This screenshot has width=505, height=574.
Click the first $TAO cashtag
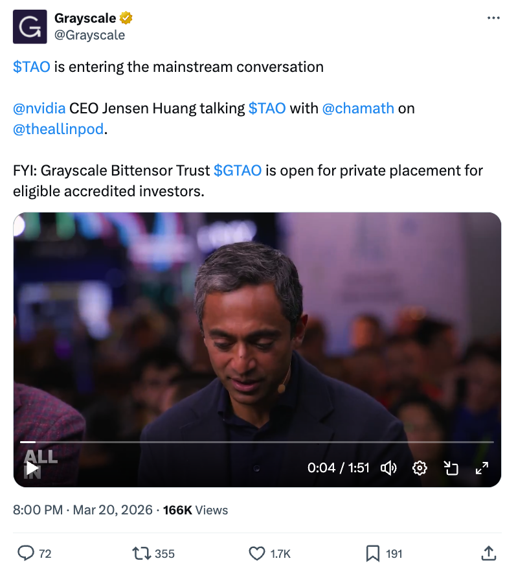(x=32, y=67)
